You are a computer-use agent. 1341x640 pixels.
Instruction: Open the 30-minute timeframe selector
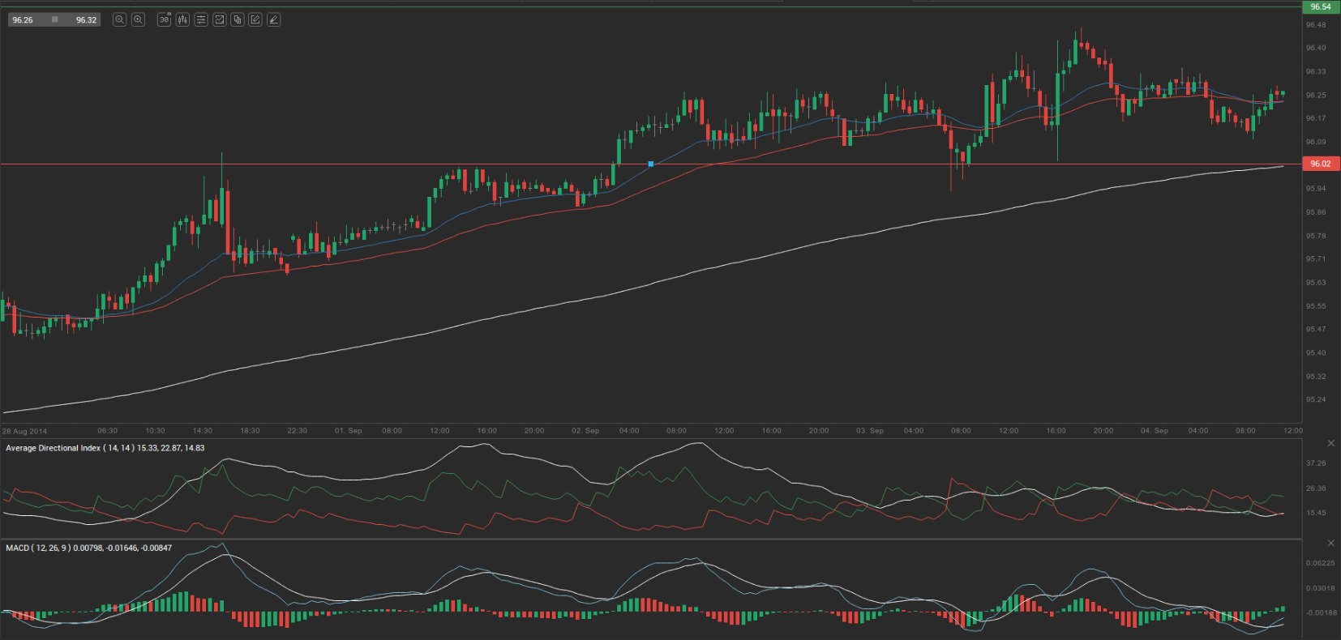[x=164, y=19]
